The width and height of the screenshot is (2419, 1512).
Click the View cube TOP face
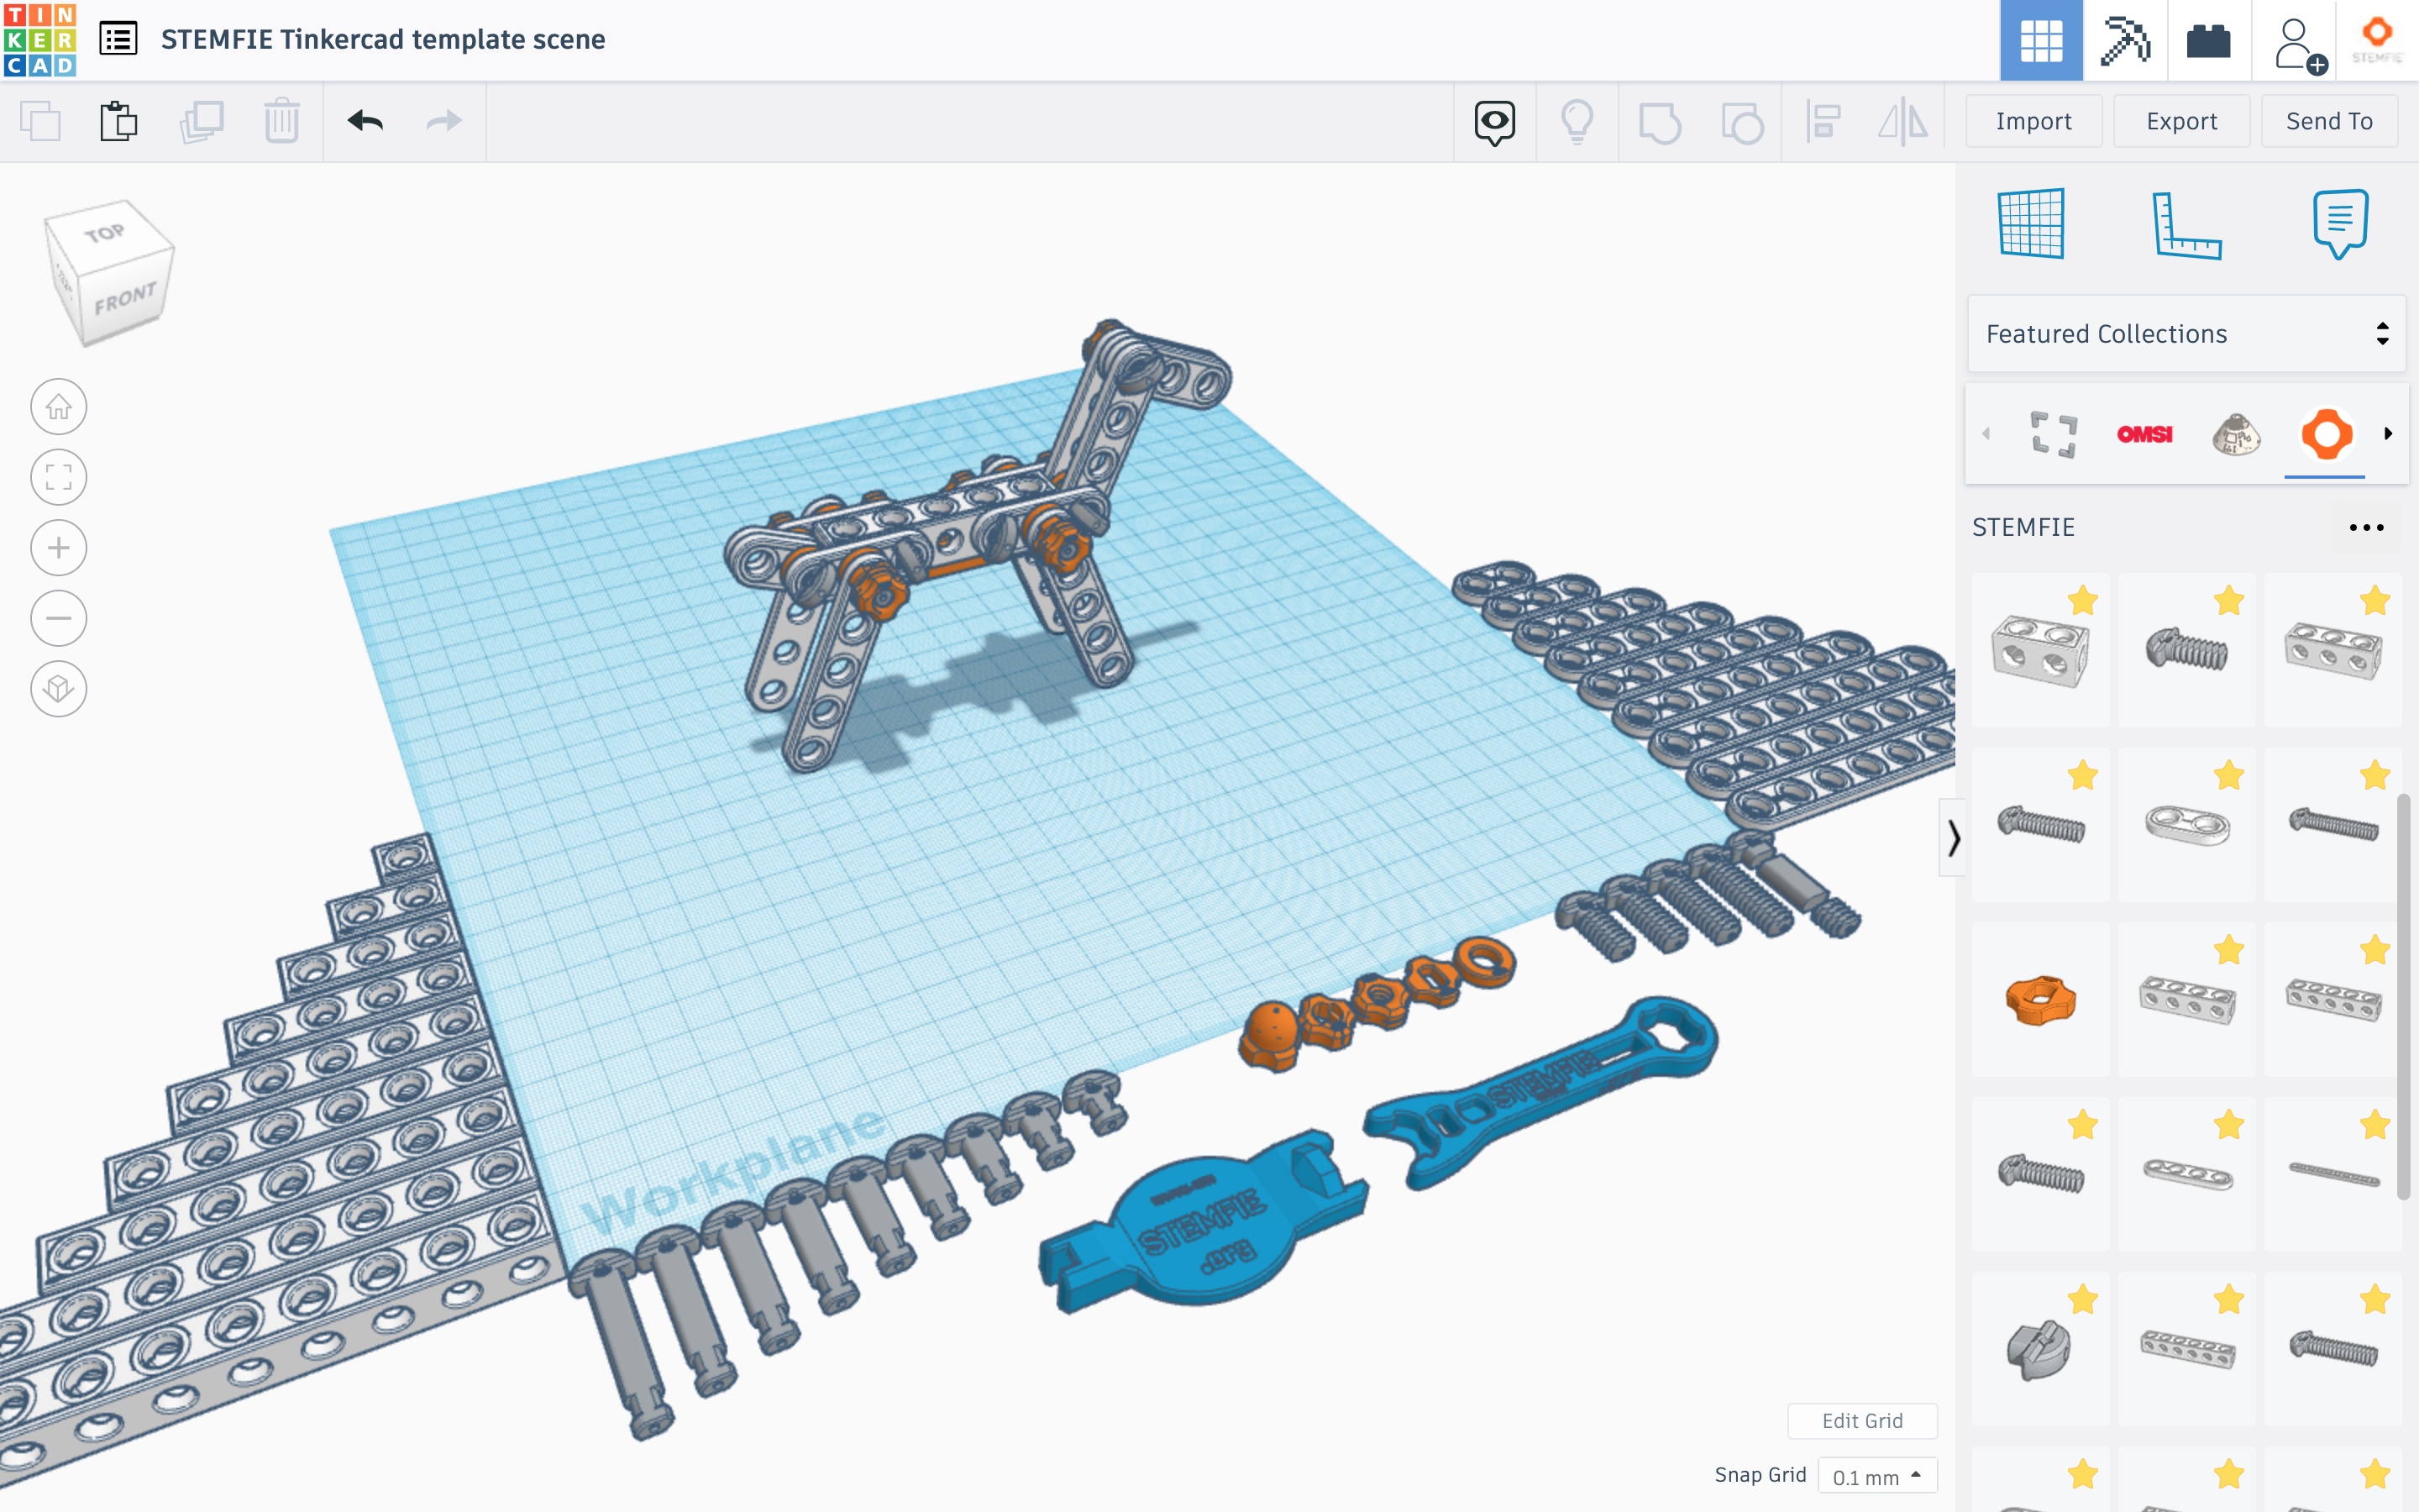coord(106,234)
